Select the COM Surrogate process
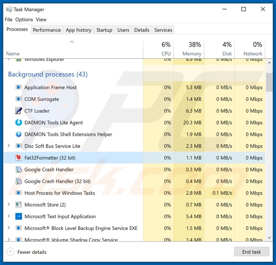The image size is (276, 265). click(x=134, y=99)
